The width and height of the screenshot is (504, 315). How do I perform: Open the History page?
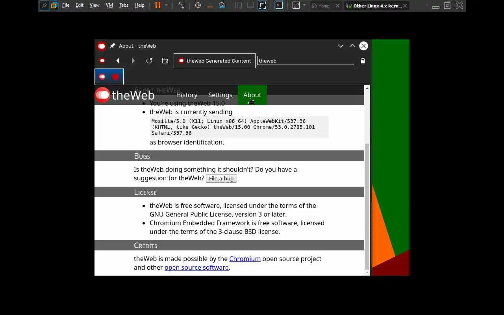click(187, 95)
